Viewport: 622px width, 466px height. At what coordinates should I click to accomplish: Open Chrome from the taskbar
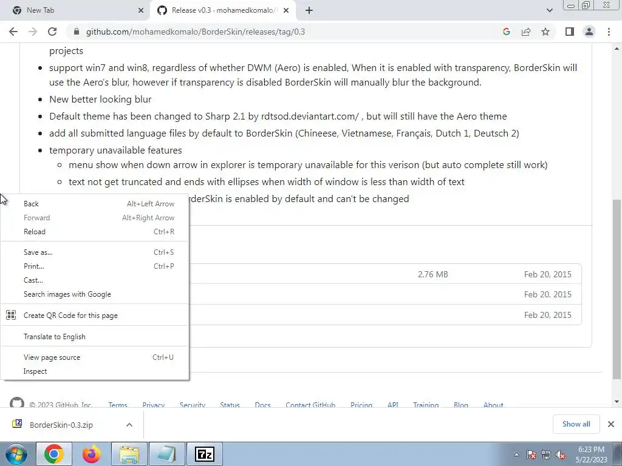54,454
